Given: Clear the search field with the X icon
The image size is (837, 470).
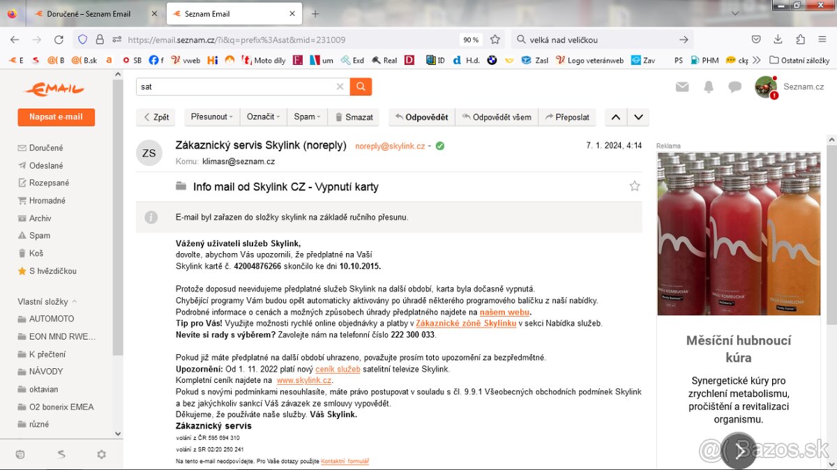Looking at the screenshot, I should [340, 86].
